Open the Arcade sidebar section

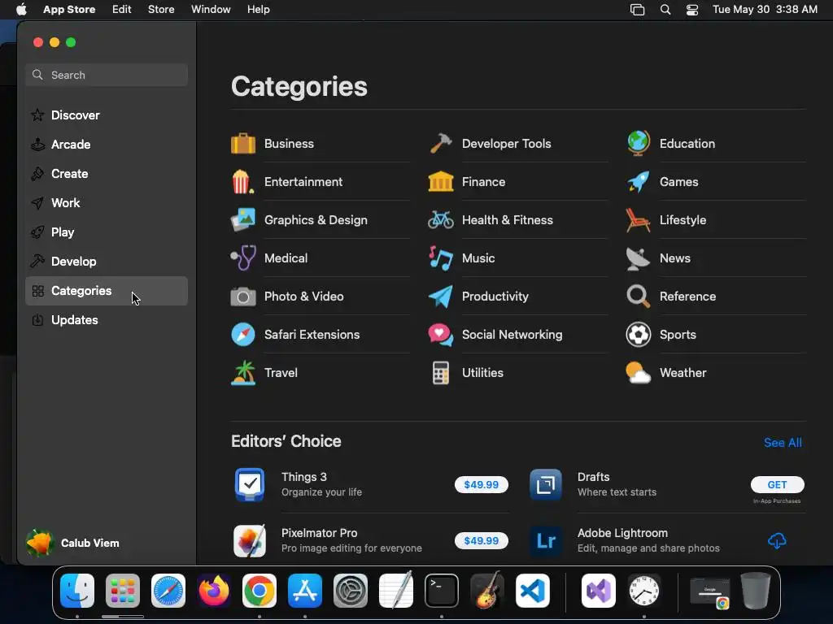pos(107,145)
